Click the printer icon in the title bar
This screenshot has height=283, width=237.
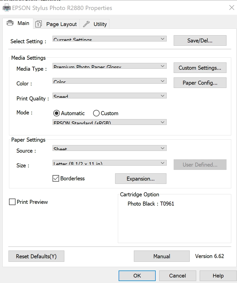pyautogui.click(x=7, y=8)
